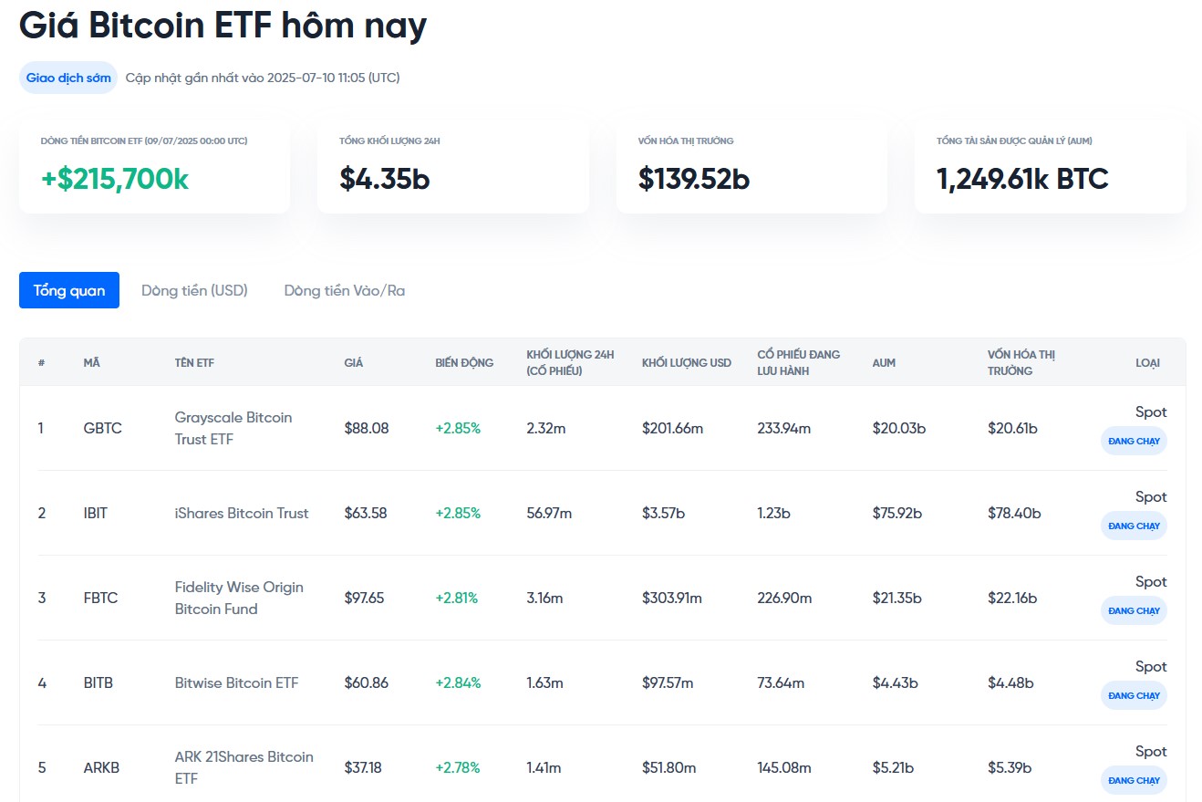Click ĐANG CHẠY badge in ARKB row
1202x802 pixels.
[1134, 780]
